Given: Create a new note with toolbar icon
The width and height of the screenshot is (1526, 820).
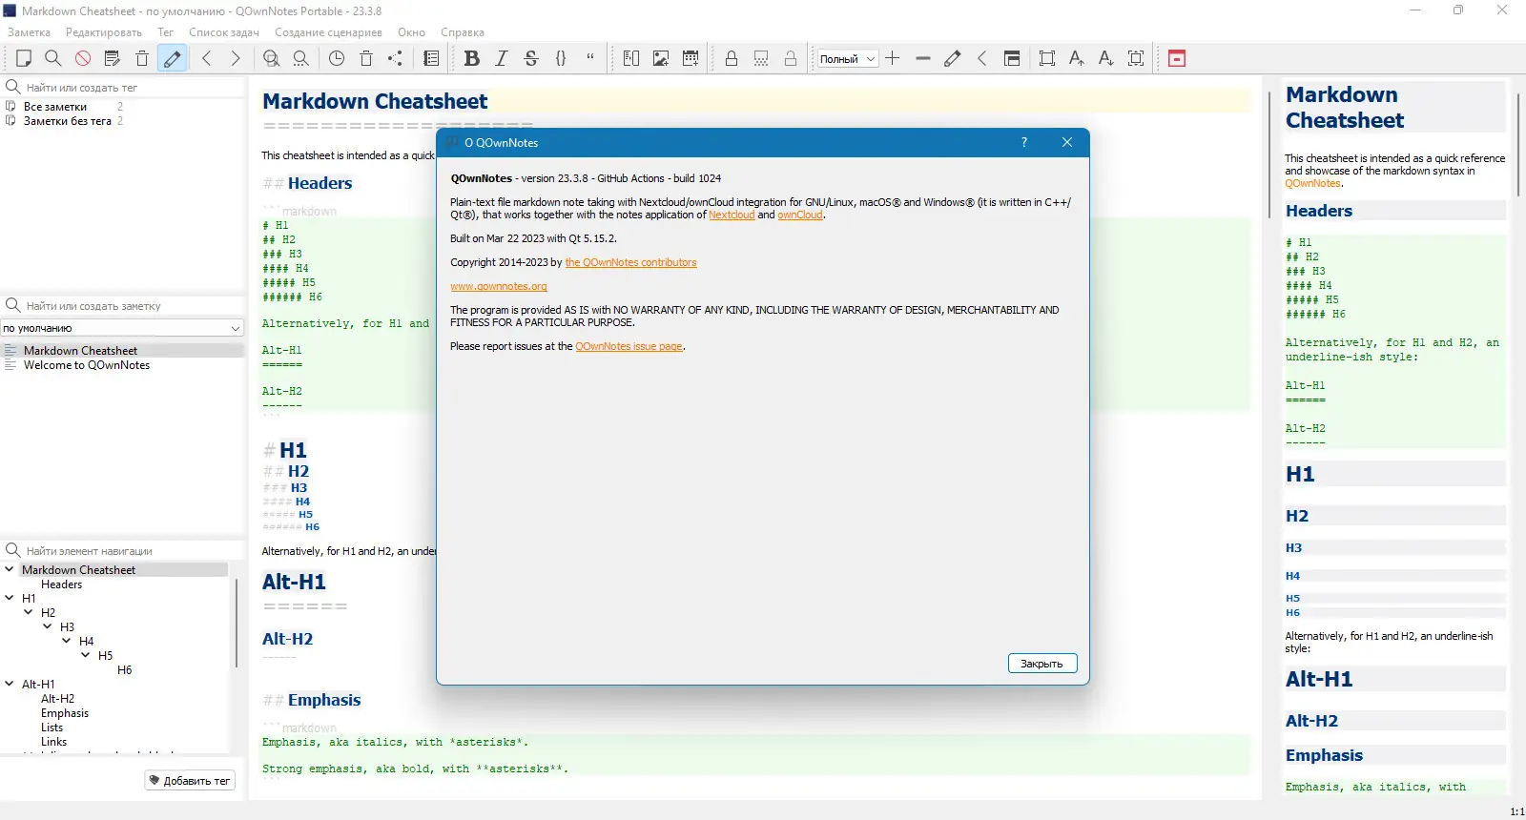Looking at the screenshot, I should pos(24,58).
